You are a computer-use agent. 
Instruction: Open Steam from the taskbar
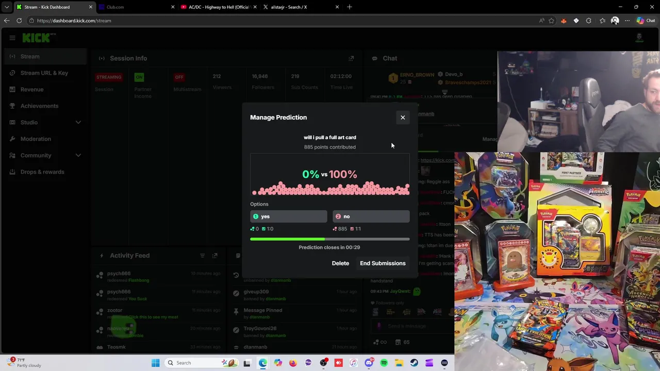[x=414, y=363]
